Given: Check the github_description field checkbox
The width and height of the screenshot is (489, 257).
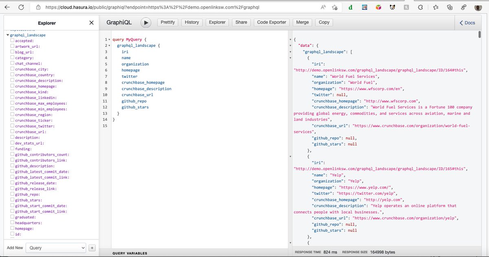Looking at the screenshot, I should (13, 166).
